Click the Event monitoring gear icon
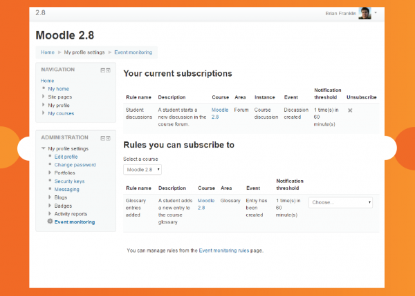 [x=50, y=221]
